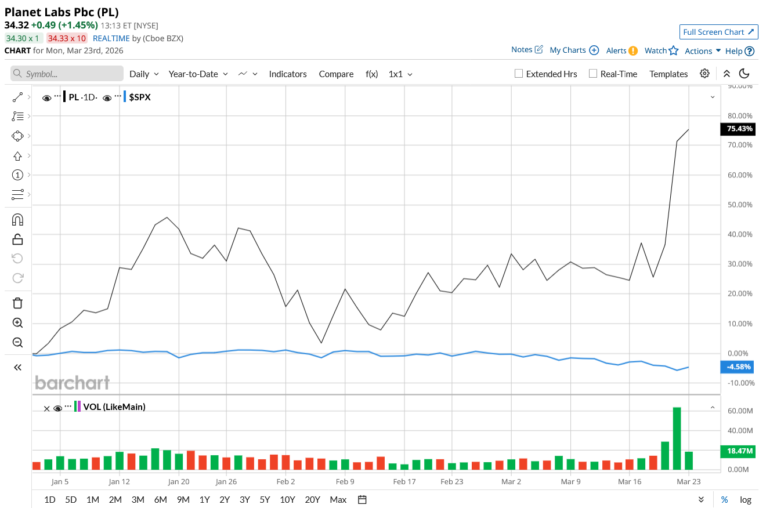
Task: Toggle visibility of the PL series
Action: coord(46,98)
